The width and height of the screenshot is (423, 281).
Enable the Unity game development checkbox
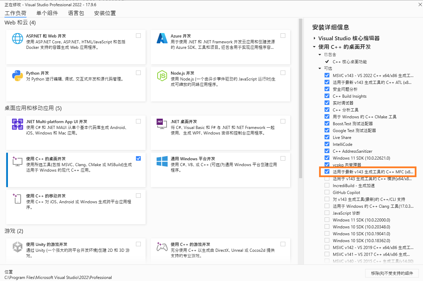coord(138,244)
